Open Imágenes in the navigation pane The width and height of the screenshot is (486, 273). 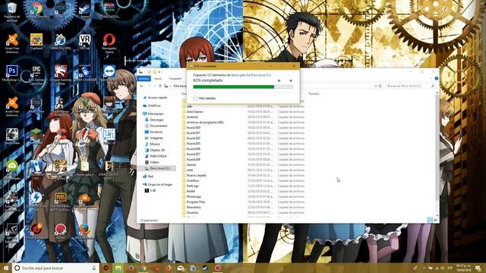tap(156, 138)
